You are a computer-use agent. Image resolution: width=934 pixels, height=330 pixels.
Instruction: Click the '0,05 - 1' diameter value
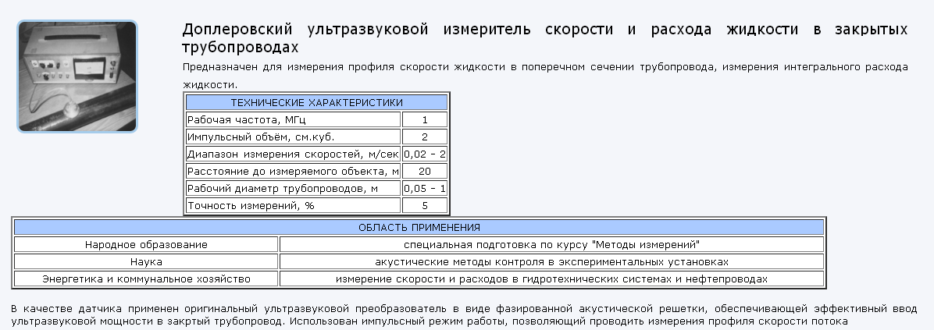(425, 189)
